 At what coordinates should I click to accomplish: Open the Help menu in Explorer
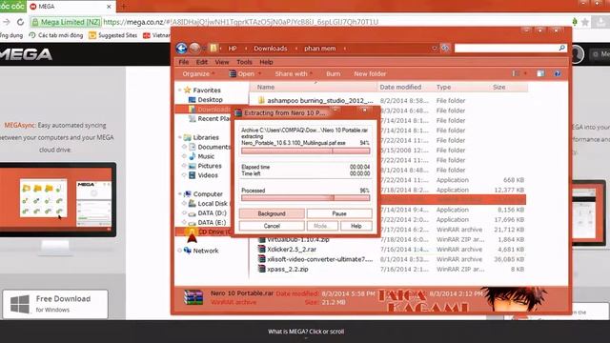pos(266,62)
